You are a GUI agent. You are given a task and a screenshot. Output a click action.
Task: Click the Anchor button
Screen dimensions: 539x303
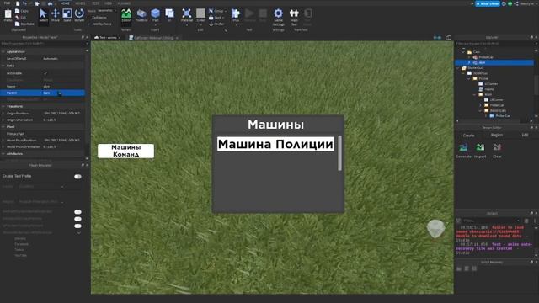click(x=217, y=24)
